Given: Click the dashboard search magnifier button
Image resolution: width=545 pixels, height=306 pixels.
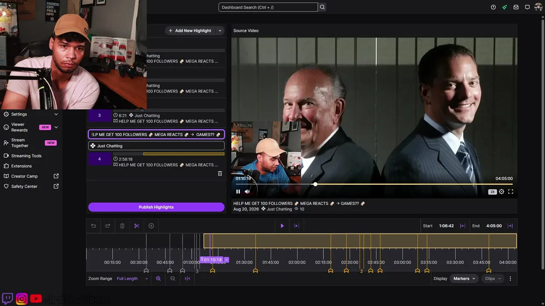Looking at the screenshot, I should [322, 7].
